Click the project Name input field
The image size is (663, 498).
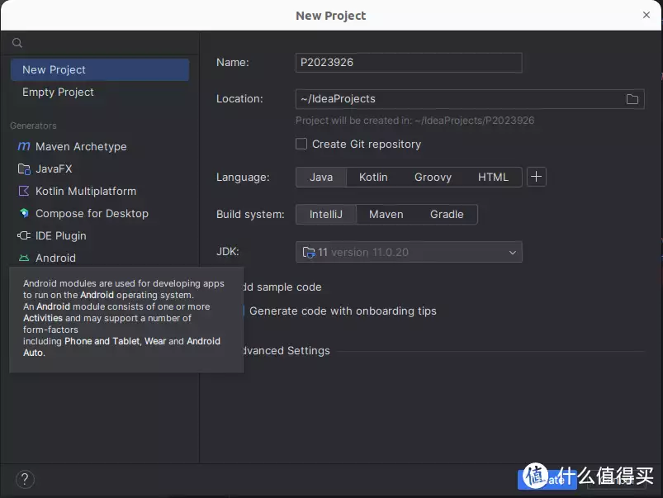[409, 63]
